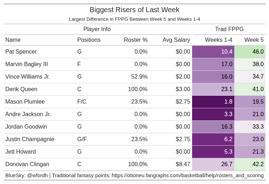This screenshot has height=184, width=269.
Task: Select the Weeks 1-4 column header
Action: (219, 40)
